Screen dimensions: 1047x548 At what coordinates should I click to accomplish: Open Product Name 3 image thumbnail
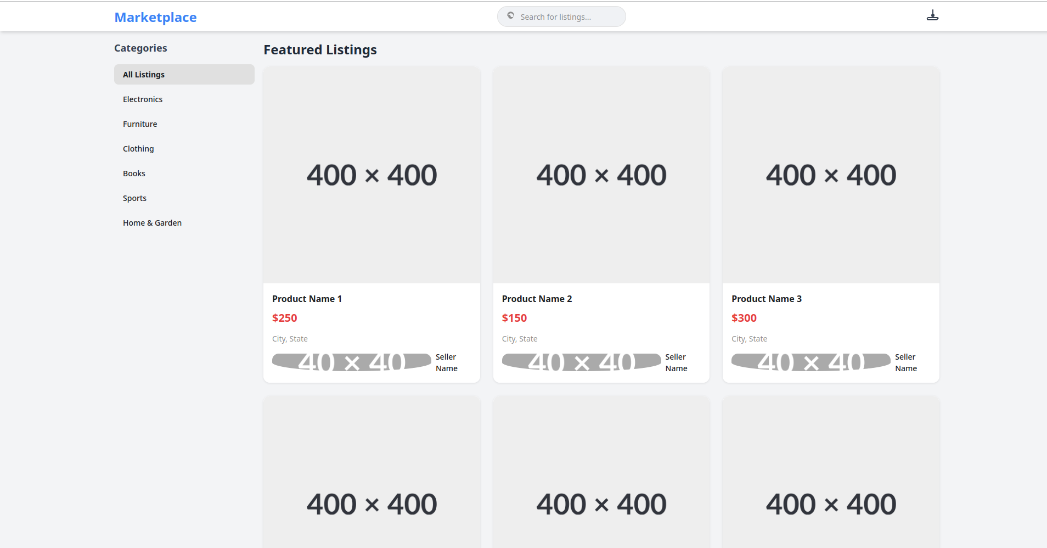click(x=831, y=175)
